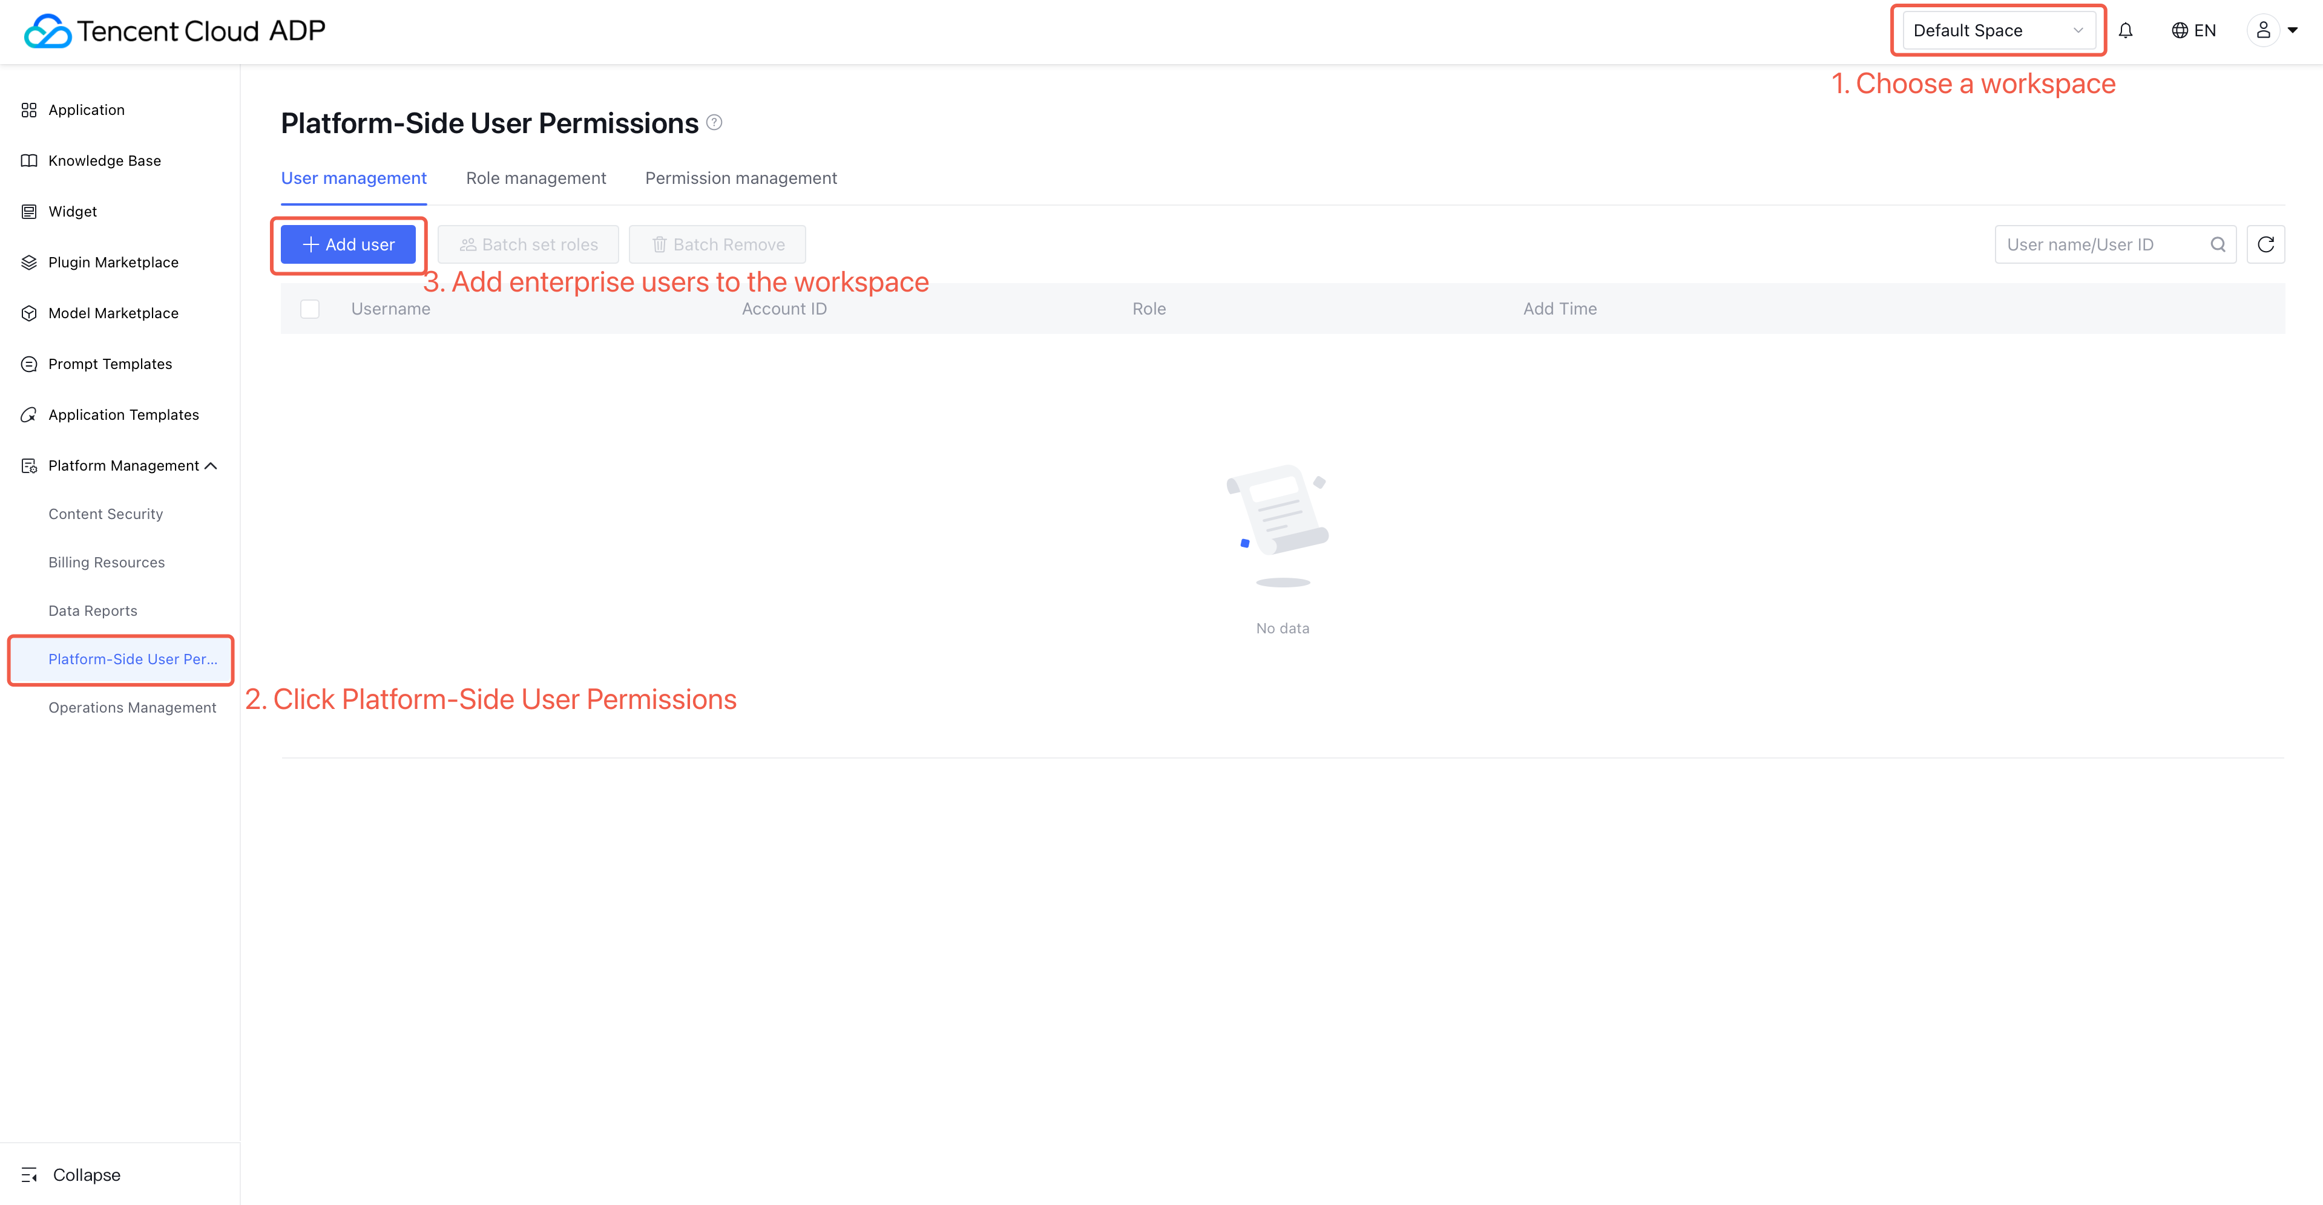2323x1205 pixels.
Task: Open the Knowledge Base sidebar item
Action: [105, 160]
